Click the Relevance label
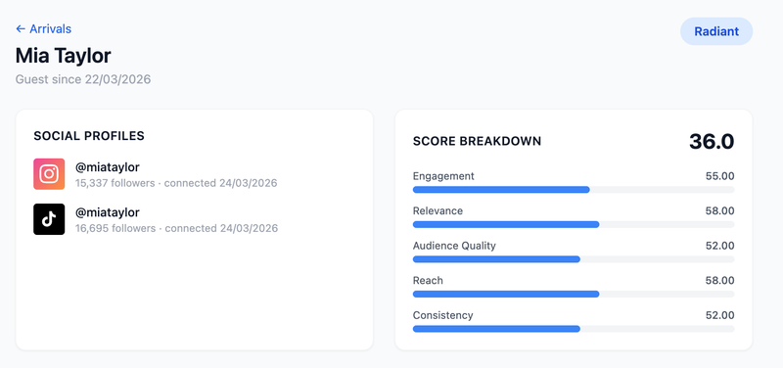Image resolution: width=783 pixels, height=368 pixels. 438,211
